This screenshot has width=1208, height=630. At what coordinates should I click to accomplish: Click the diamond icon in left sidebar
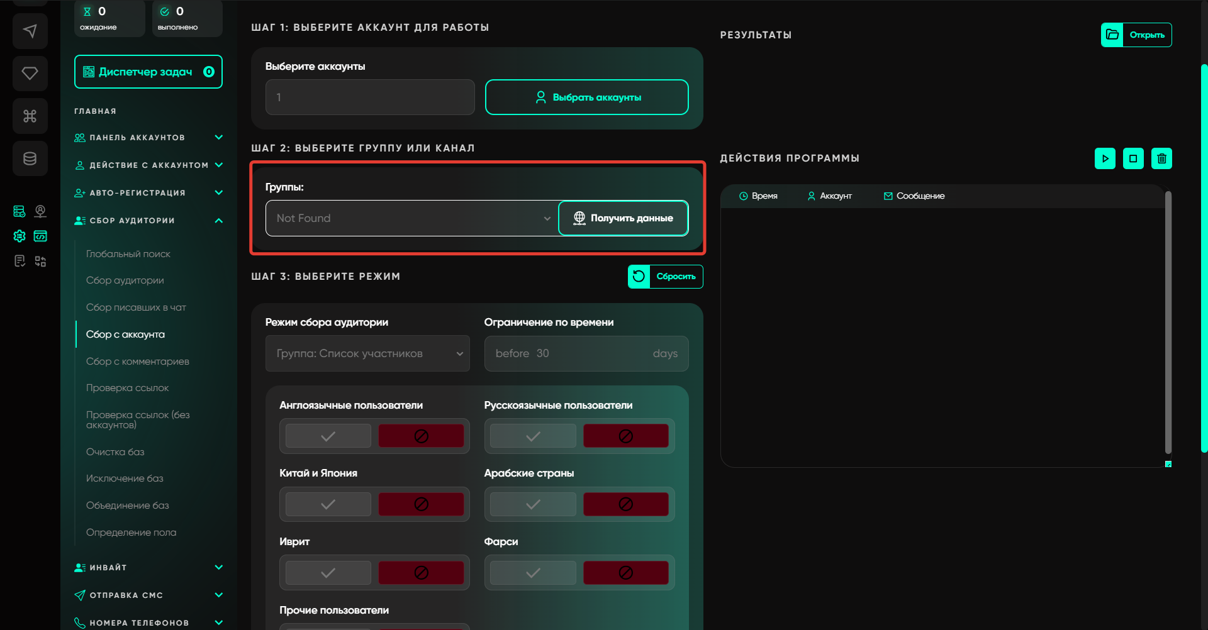(x=30, y=74)
